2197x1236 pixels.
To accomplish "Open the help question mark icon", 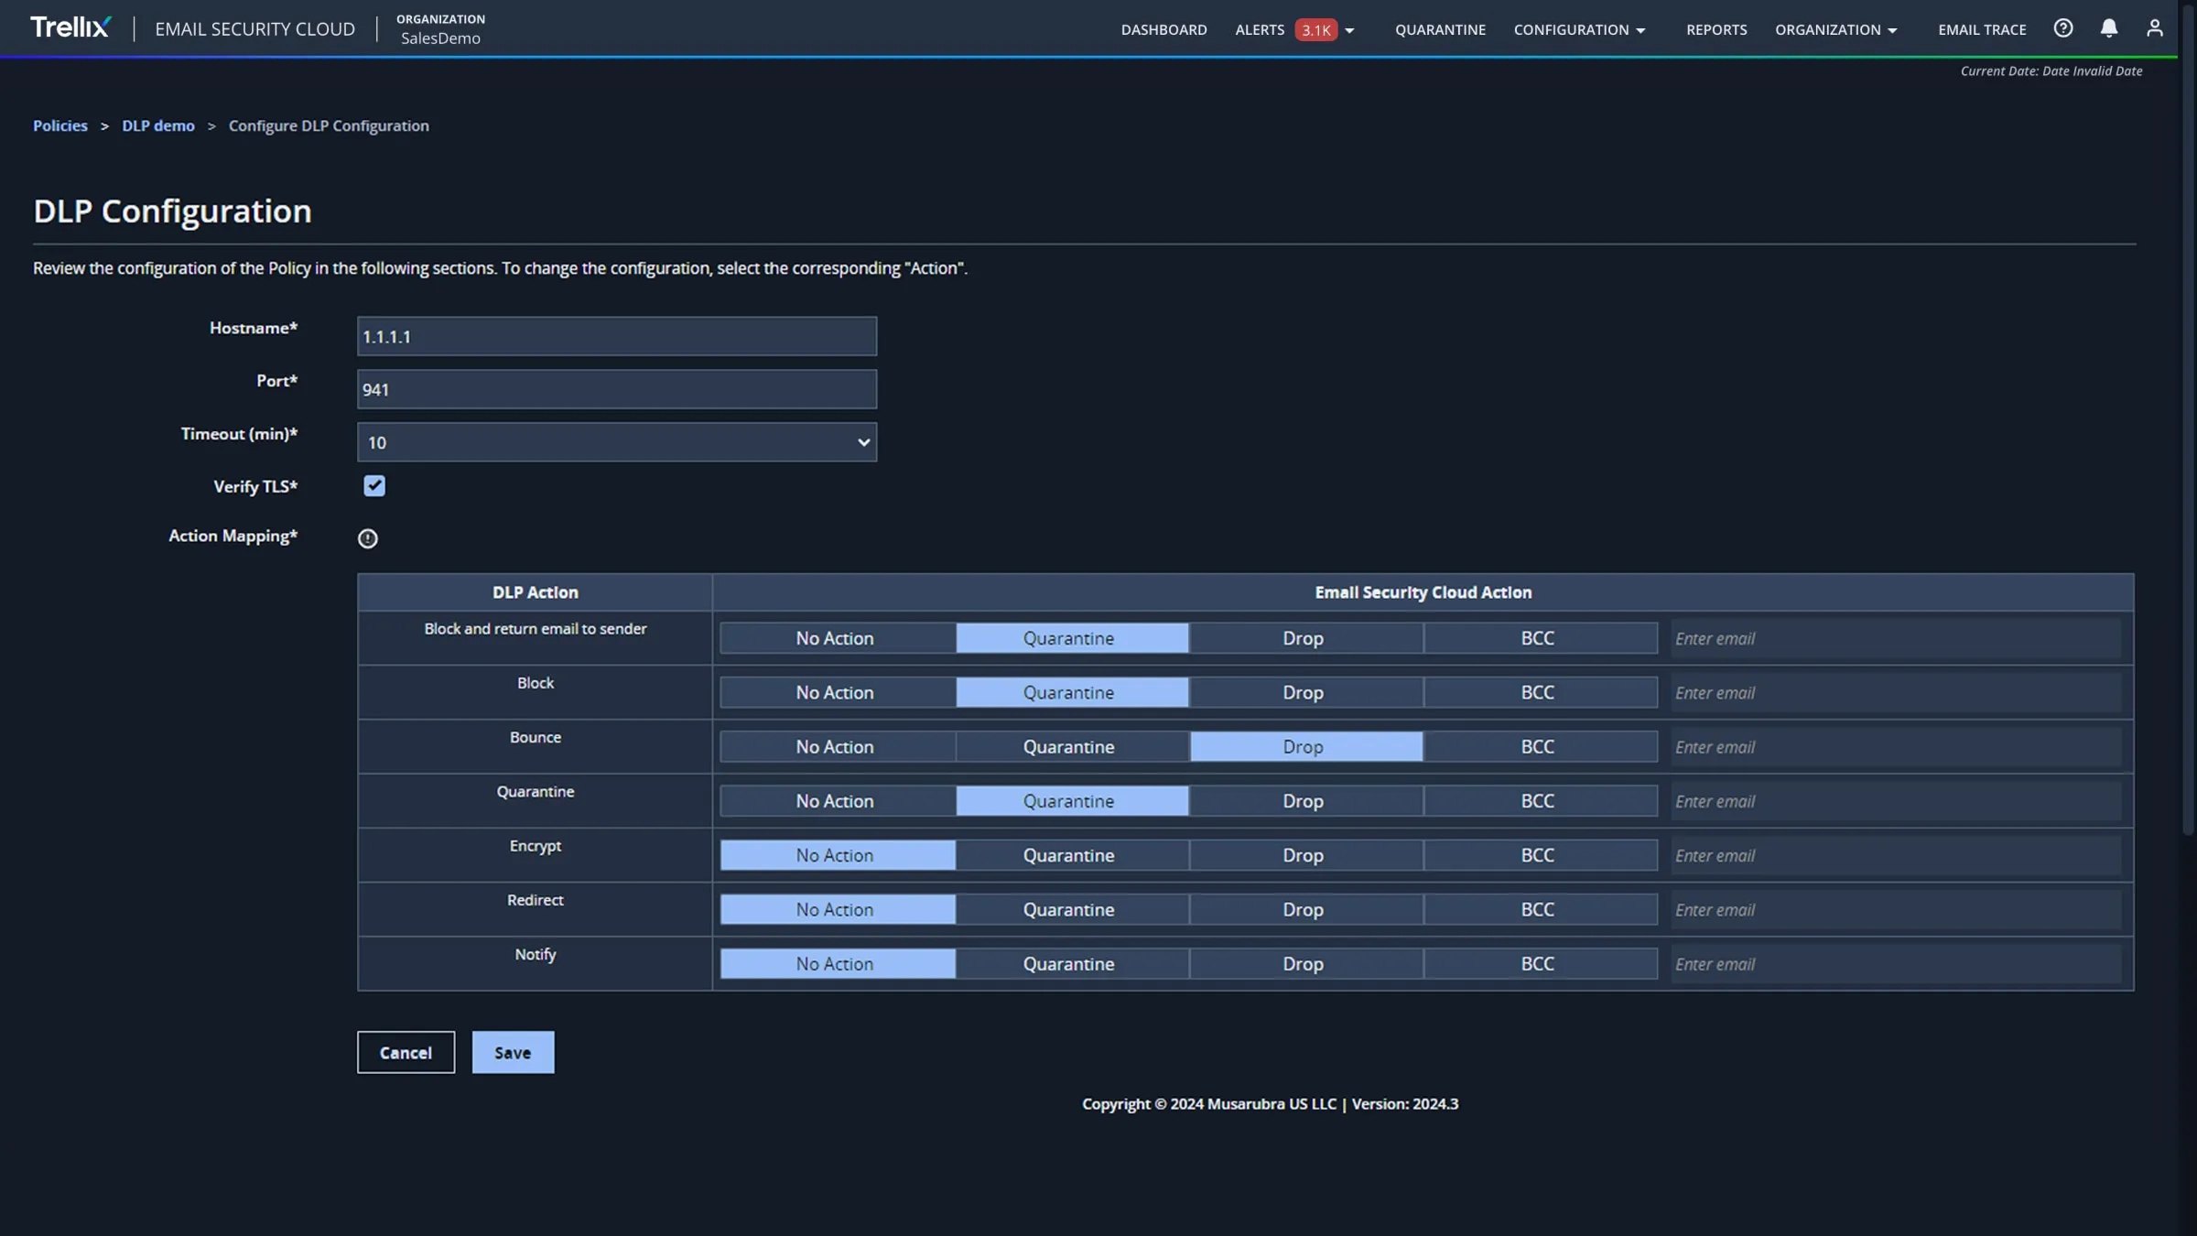I will (x=2062, y=28).
